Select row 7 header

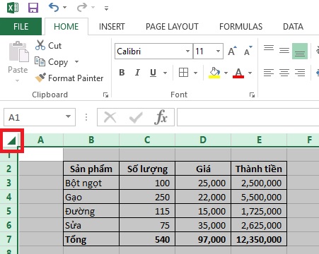(x=8, y=239)
